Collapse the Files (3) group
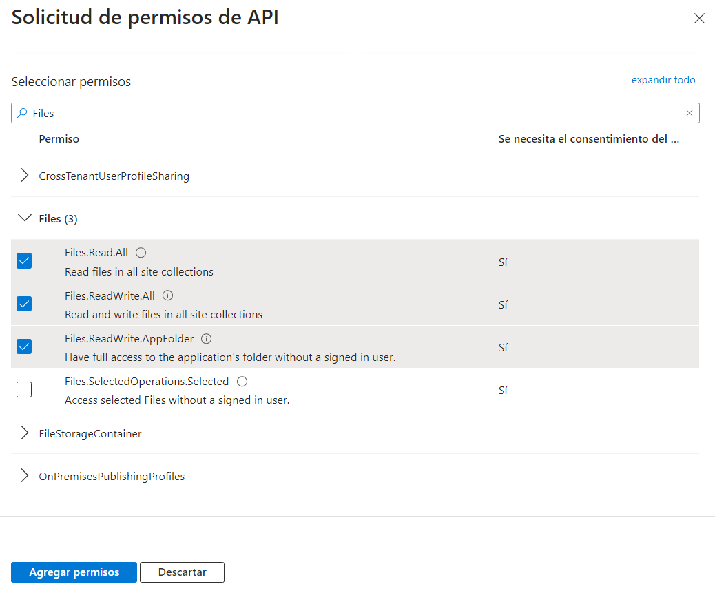 pyautogui.click(x=25, y=218)
